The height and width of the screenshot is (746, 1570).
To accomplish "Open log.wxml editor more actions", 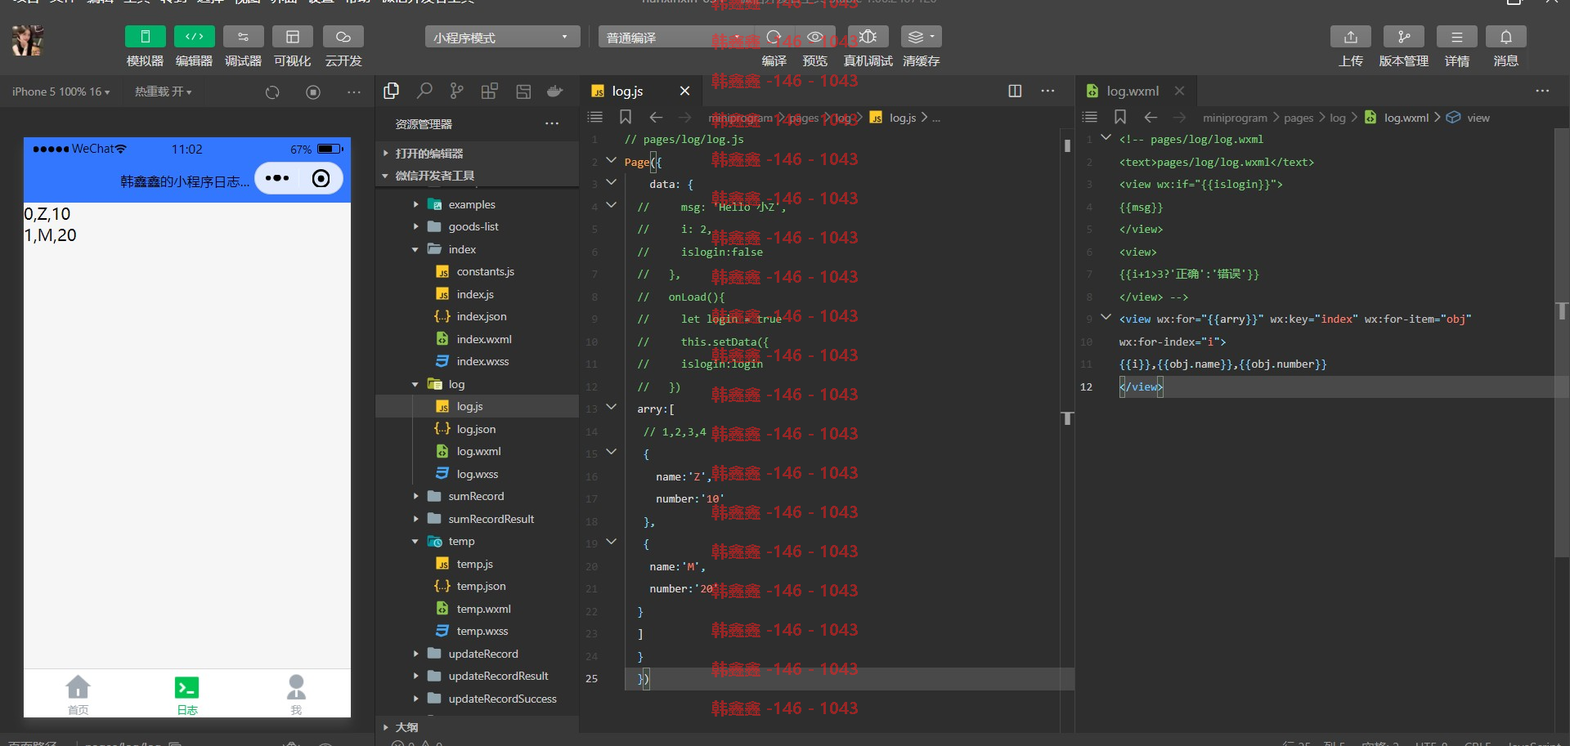I will (x=1542, y=92).
